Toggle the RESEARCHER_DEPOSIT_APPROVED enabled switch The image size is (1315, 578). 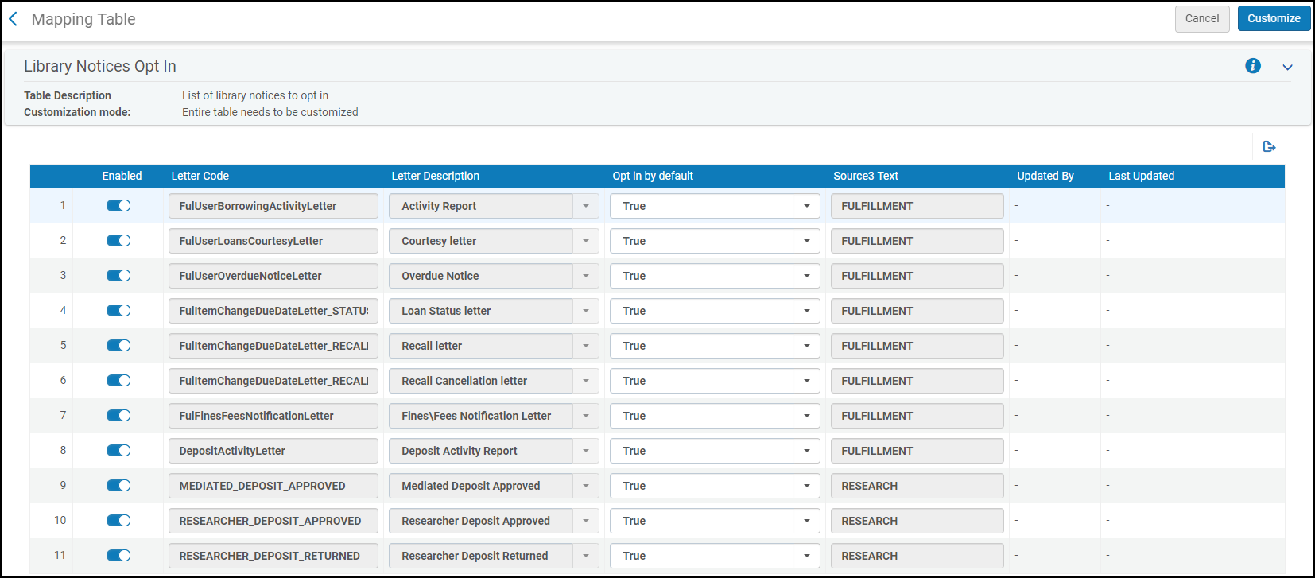coord(118,521)
